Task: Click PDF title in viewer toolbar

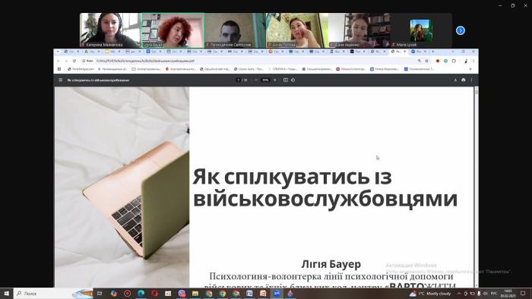Action: point(98,80)
